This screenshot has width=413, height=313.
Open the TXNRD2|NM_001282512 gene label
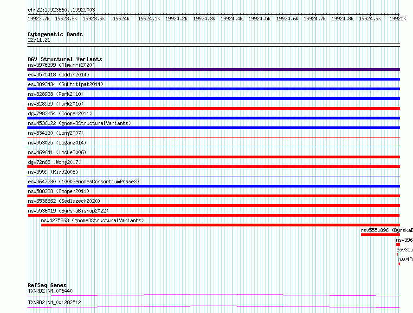(x=54, y=302)
